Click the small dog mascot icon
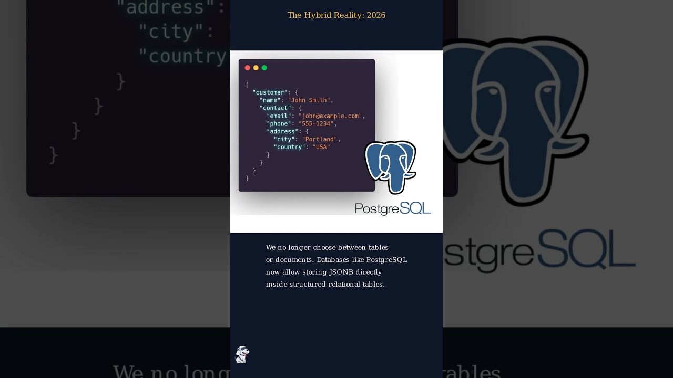The height and width of the screenshot is (378, 673). (x=242, y=354)
